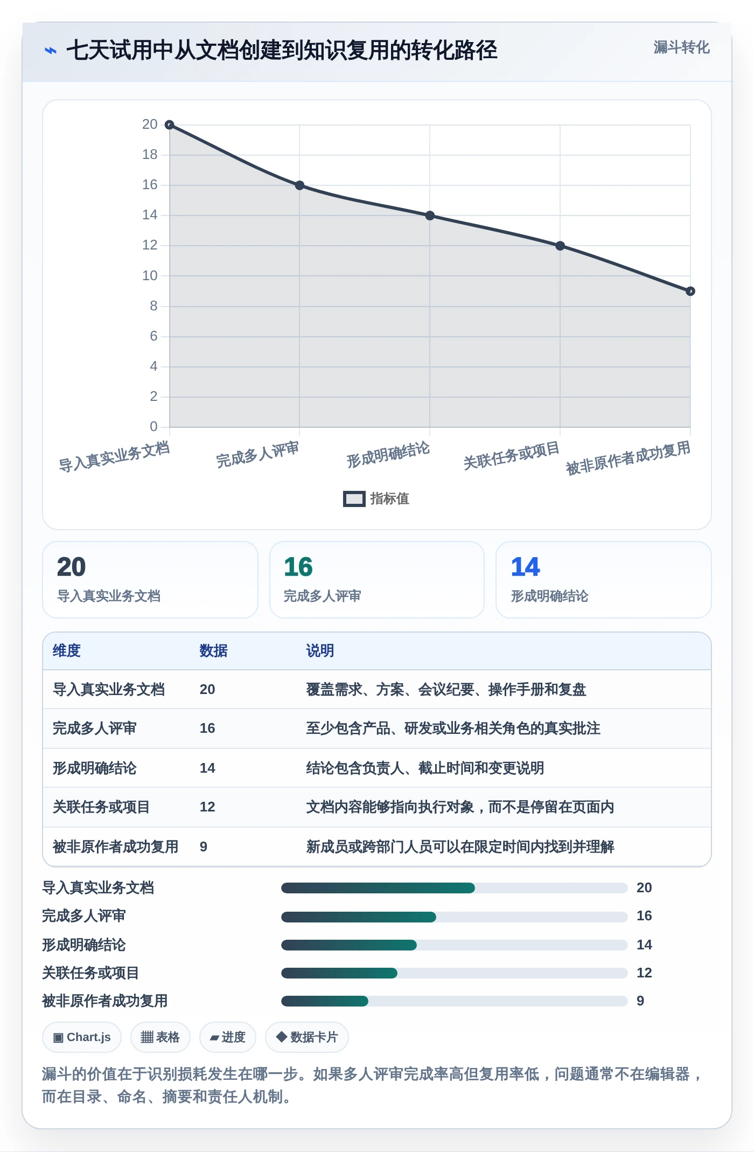
Task: Click the chart data point at value 16
Action: click(300, 185)
